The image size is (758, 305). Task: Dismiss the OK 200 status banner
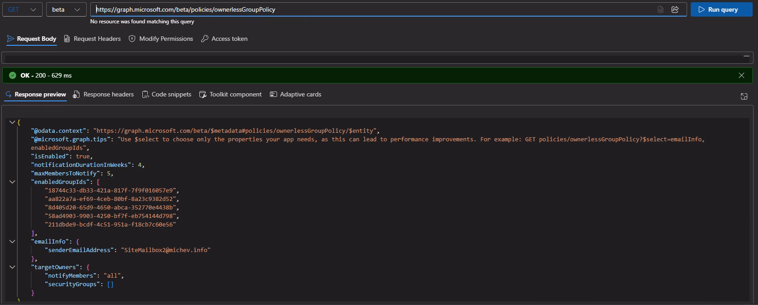(x=741, y=75)
